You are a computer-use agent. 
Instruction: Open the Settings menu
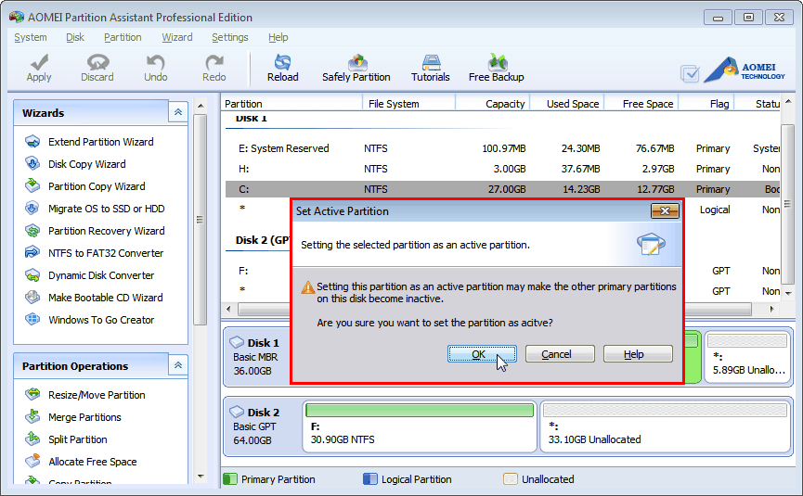230,37
